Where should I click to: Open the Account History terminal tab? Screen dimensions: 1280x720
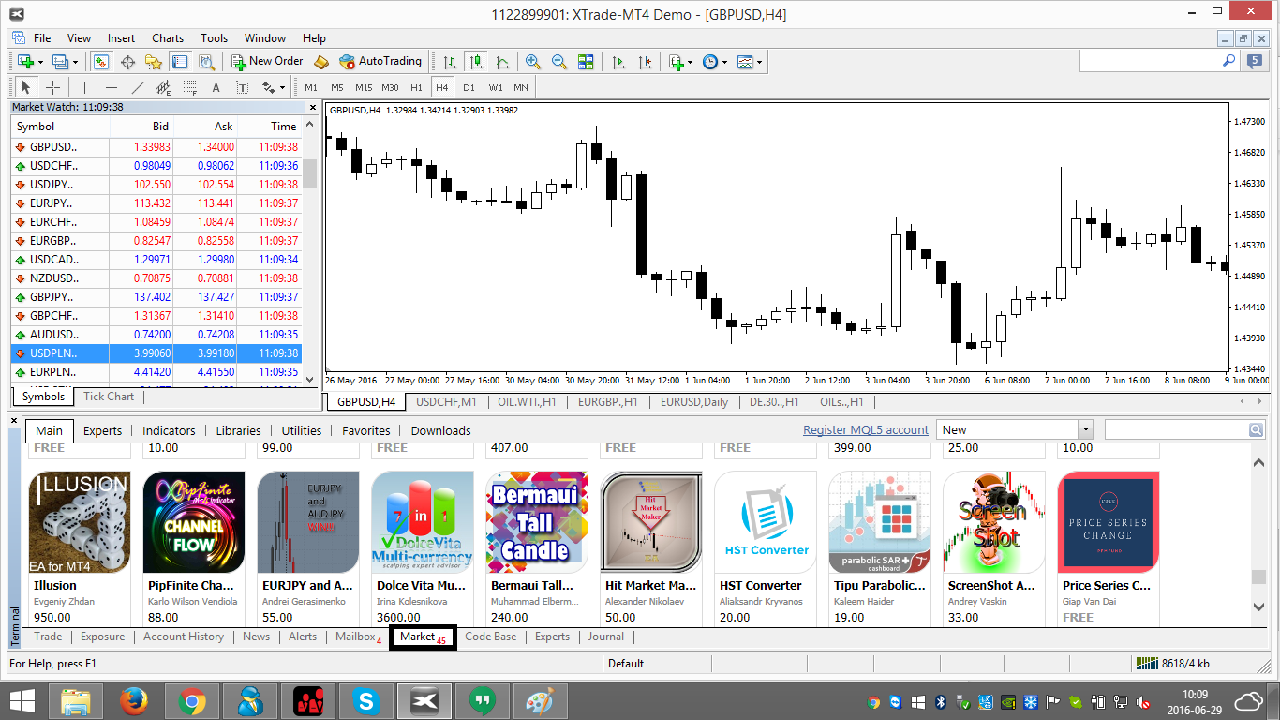tap(184, 637)
